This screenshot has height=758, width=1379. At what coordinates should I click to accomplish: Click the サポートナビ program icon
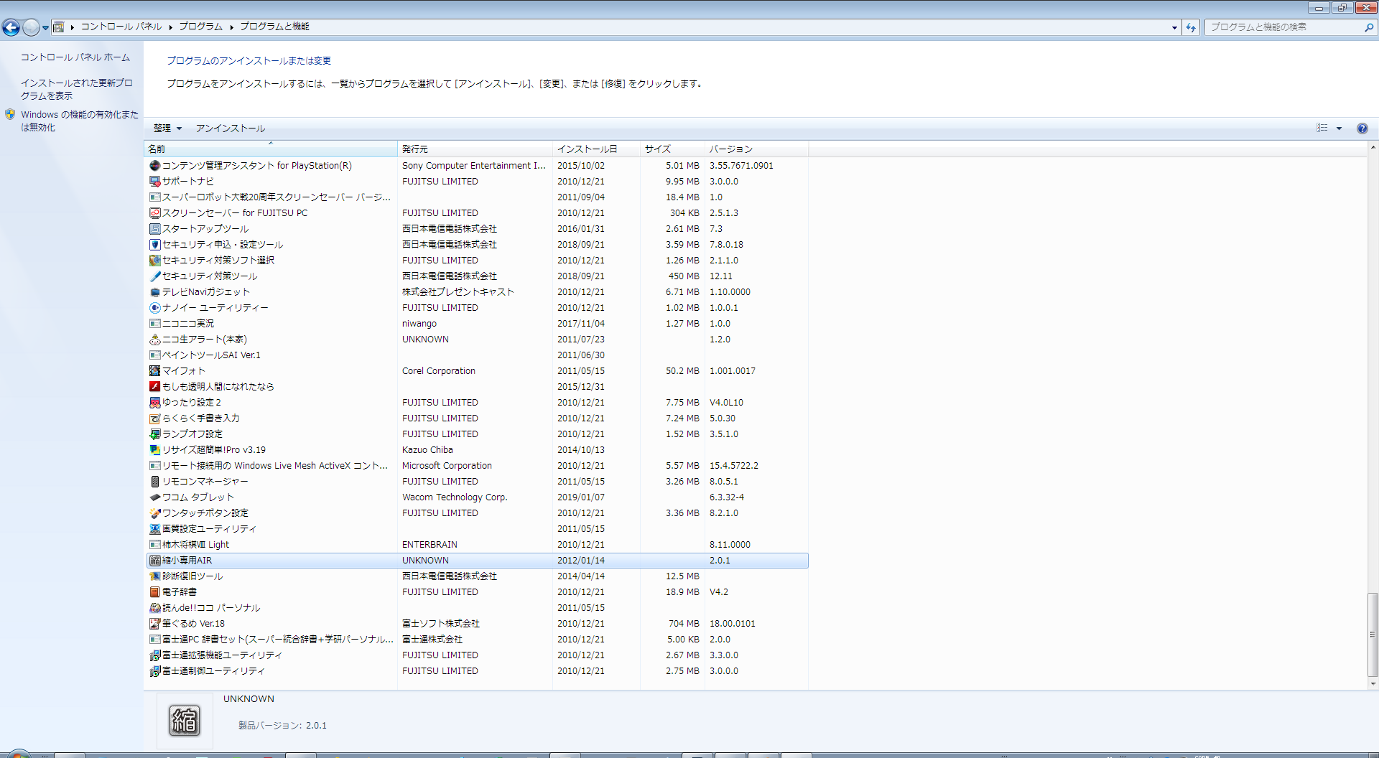[x=154, y=182]
